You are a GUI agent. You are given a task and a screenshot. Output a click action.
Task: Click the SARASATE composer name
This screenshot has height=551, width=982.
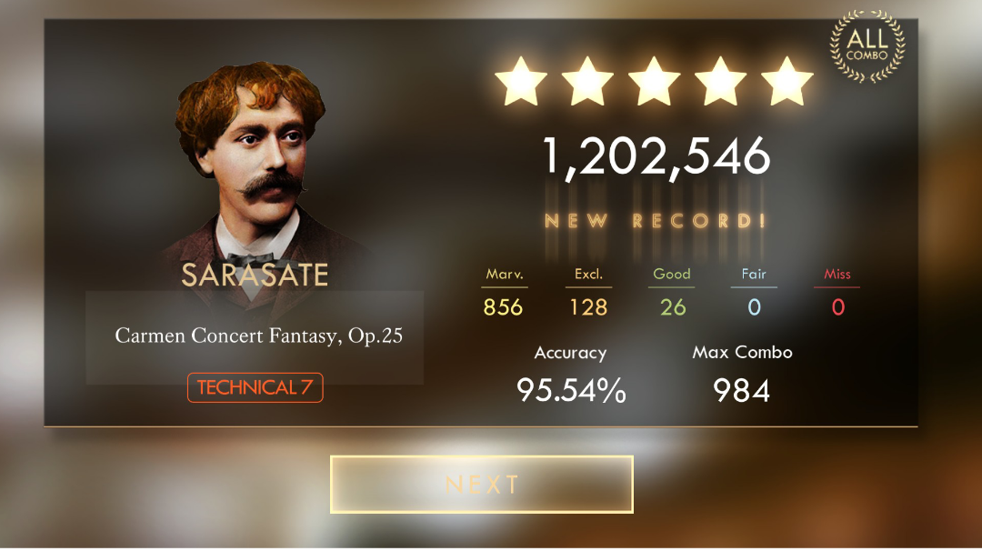point(255,275)
